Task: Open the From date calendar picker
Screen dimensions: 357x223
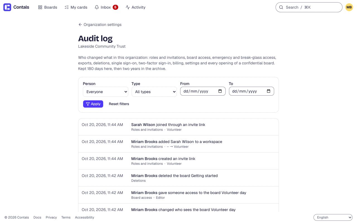Action: (x=220, y=91)
